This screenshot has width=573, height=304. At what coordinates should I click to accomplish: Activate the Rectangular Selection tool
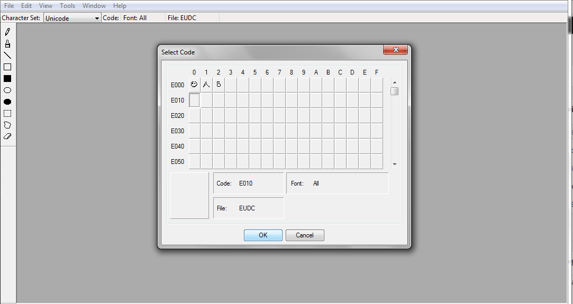point(7,114)
